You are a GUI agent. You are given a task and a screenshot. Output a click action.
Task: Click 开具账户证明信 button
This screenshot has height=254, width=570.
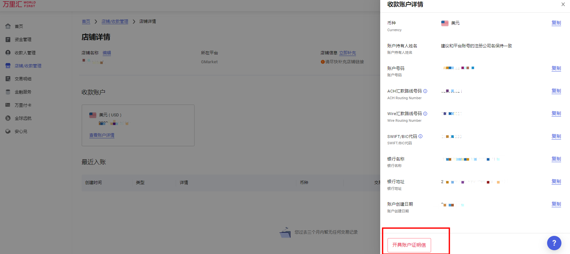(409, 245)
